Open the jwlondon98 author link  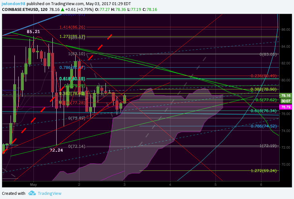pyautogui.click(x=13, y=4)
